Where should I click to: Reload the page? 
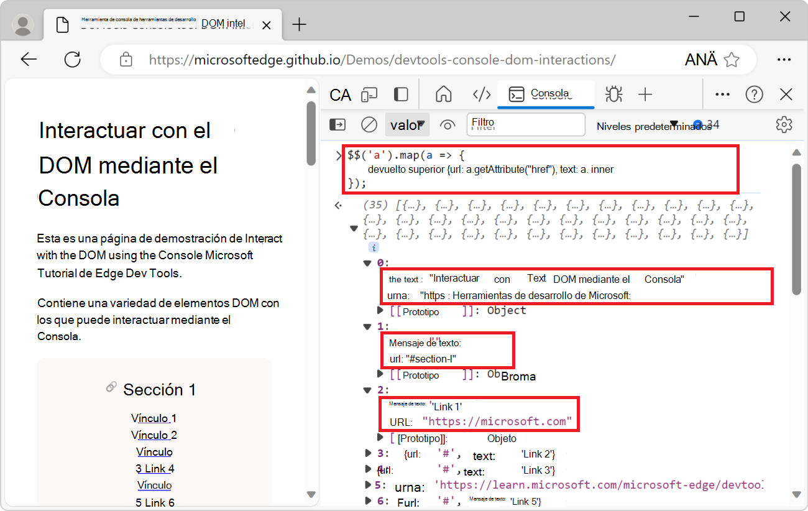(x=72, y=59)
